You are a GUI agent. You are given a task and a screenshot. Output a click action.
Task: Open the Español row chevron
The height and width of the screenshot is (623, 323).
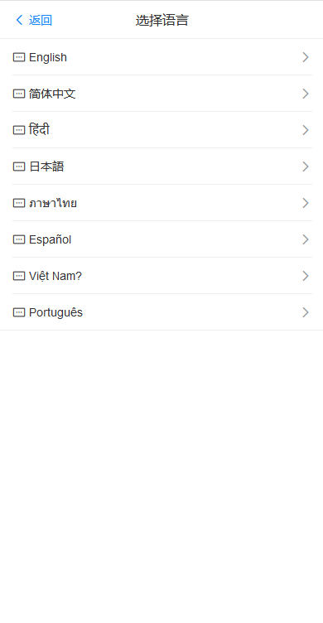[x=305, y=239]
